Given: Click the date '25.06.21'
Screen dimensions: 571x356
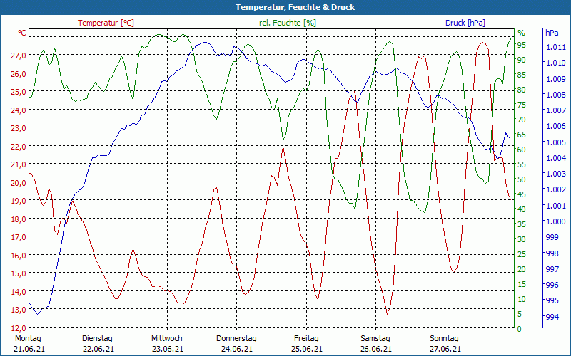Looking at the screenshot, I should [307, 349].
